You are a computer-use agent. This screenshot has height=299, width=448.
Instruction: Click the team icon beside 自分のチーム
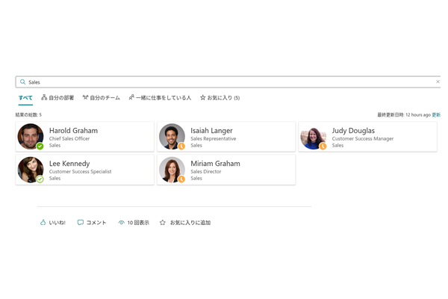coord(85,98)
